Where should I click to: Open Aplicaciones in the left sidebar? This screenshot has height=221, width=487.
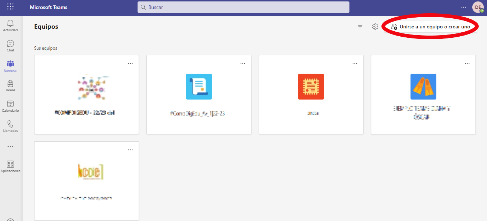(x=10, y=167)
